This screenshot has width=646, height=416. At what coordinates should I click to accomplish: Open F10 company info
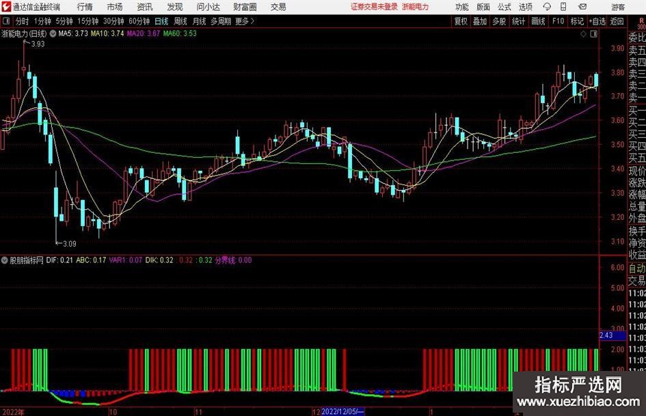[558, 21]
